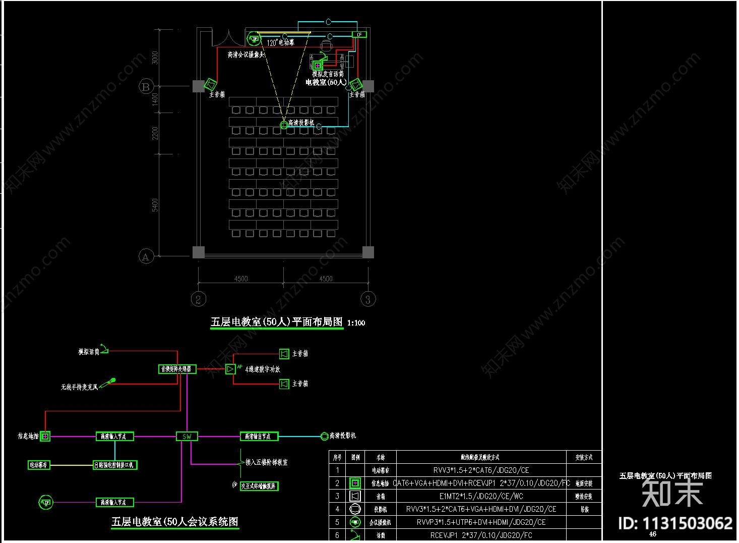
Task: Select the 3000 dimension text
Action: [155, 57]
